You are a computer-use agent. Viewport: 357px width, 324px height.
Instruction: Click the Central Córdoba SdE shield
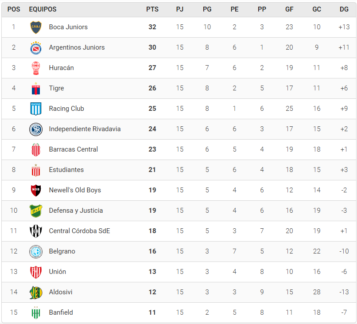(x=36, y=231)
